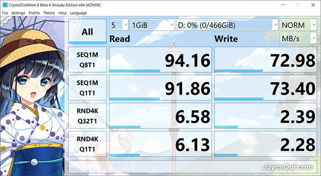Screen dimensions: 321x176
Task: Open the Theme menu
Action: click(x=49, y=13)
